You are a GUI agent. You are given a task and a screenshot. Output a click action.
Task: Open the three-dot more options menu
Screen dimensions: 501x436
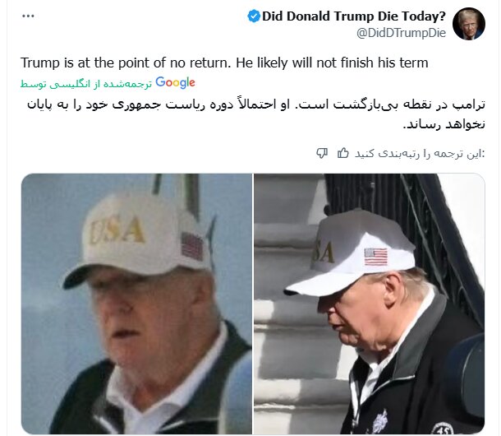(x=28, y=16)
